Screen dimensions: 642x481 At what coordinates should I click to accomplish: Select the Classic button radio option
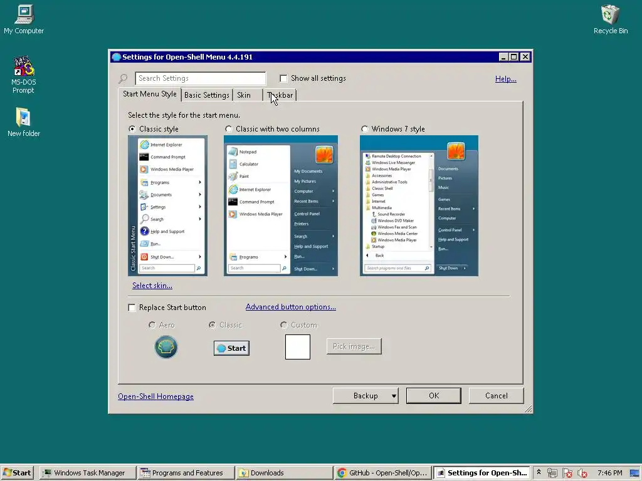point(212,325)
